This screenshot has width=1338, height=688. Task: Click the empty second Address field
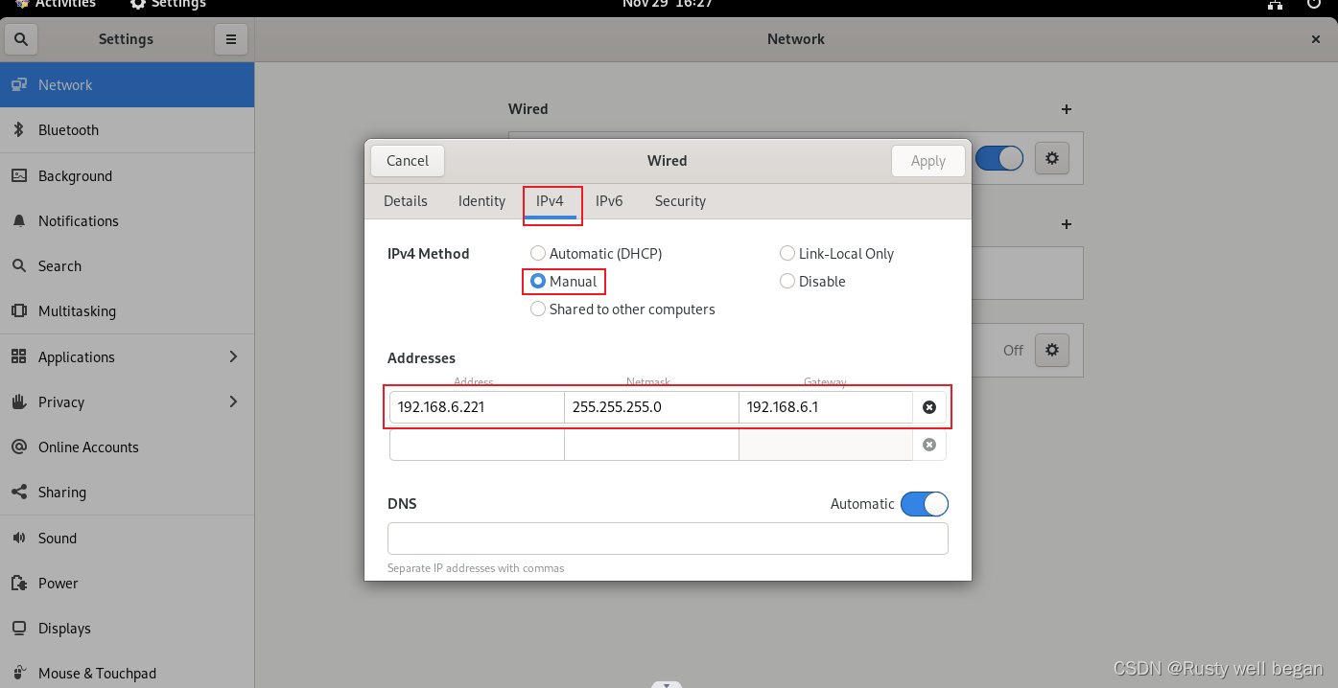477,445
